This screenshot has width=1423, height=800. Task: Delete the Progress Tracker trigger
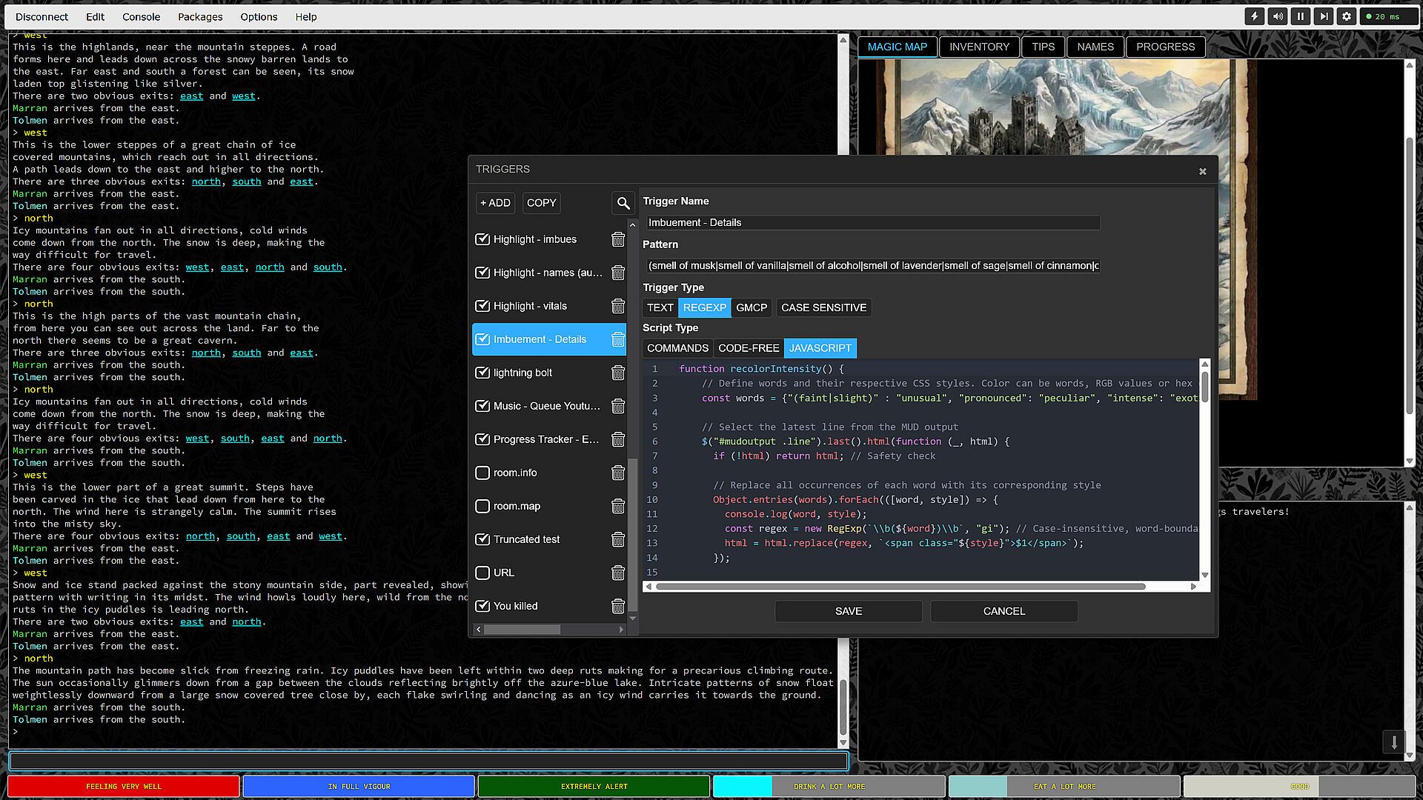[618, 439]
